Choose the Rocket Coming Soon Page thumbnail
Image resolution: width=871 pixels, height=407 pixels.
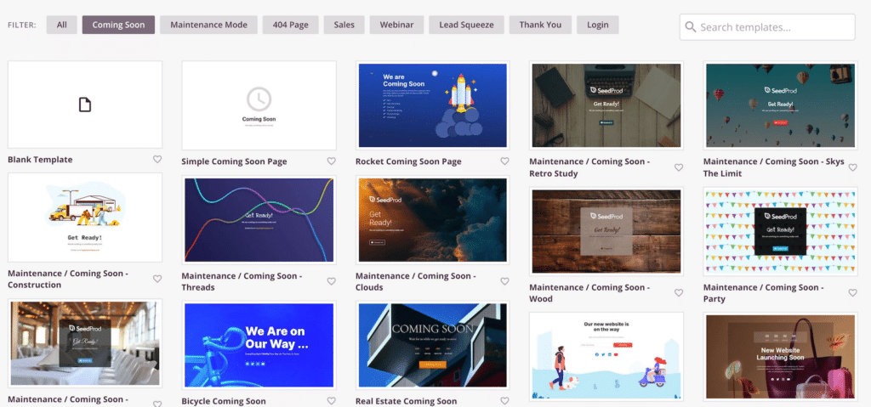coord(433,105)
